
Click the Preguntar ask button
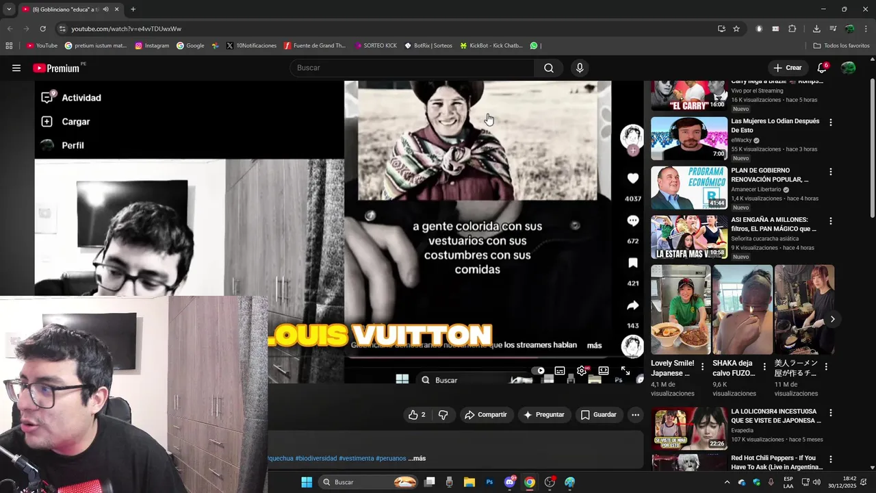tap(544, 415)
